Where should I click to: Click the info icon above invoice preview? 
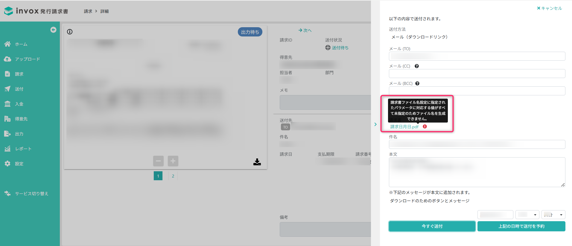(x=70, y=32)
